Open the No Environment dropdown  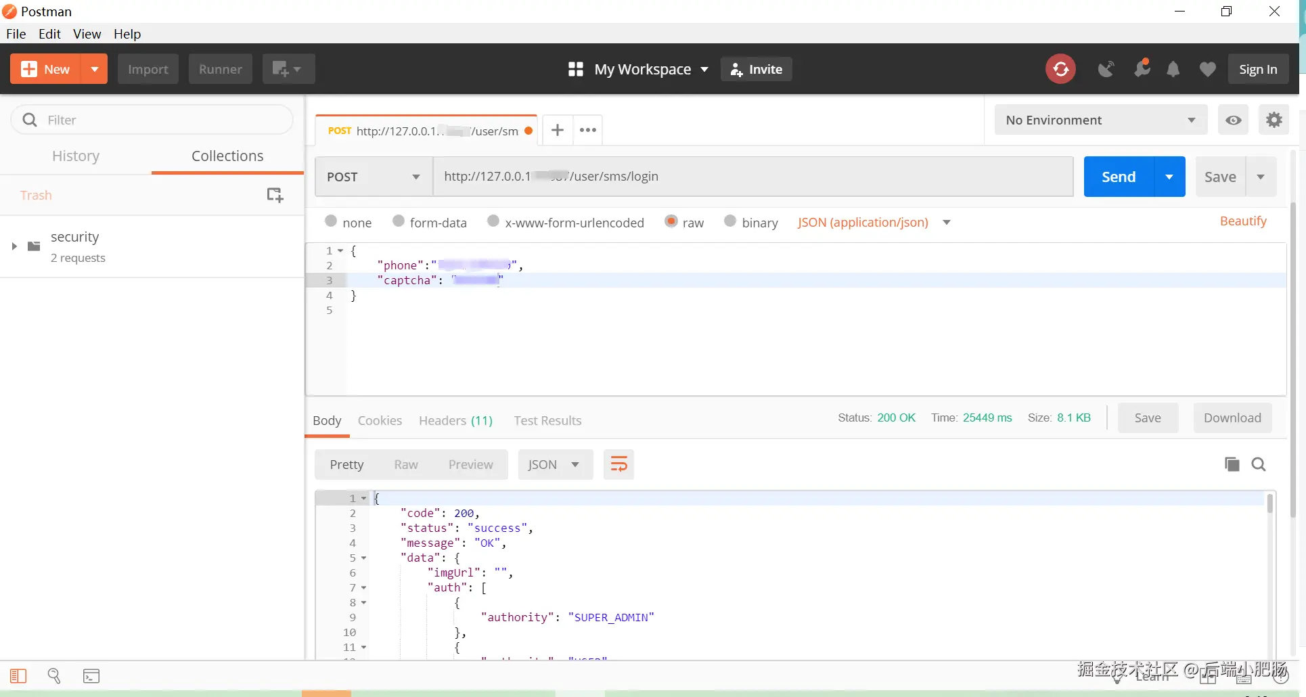click(1101, 120)
